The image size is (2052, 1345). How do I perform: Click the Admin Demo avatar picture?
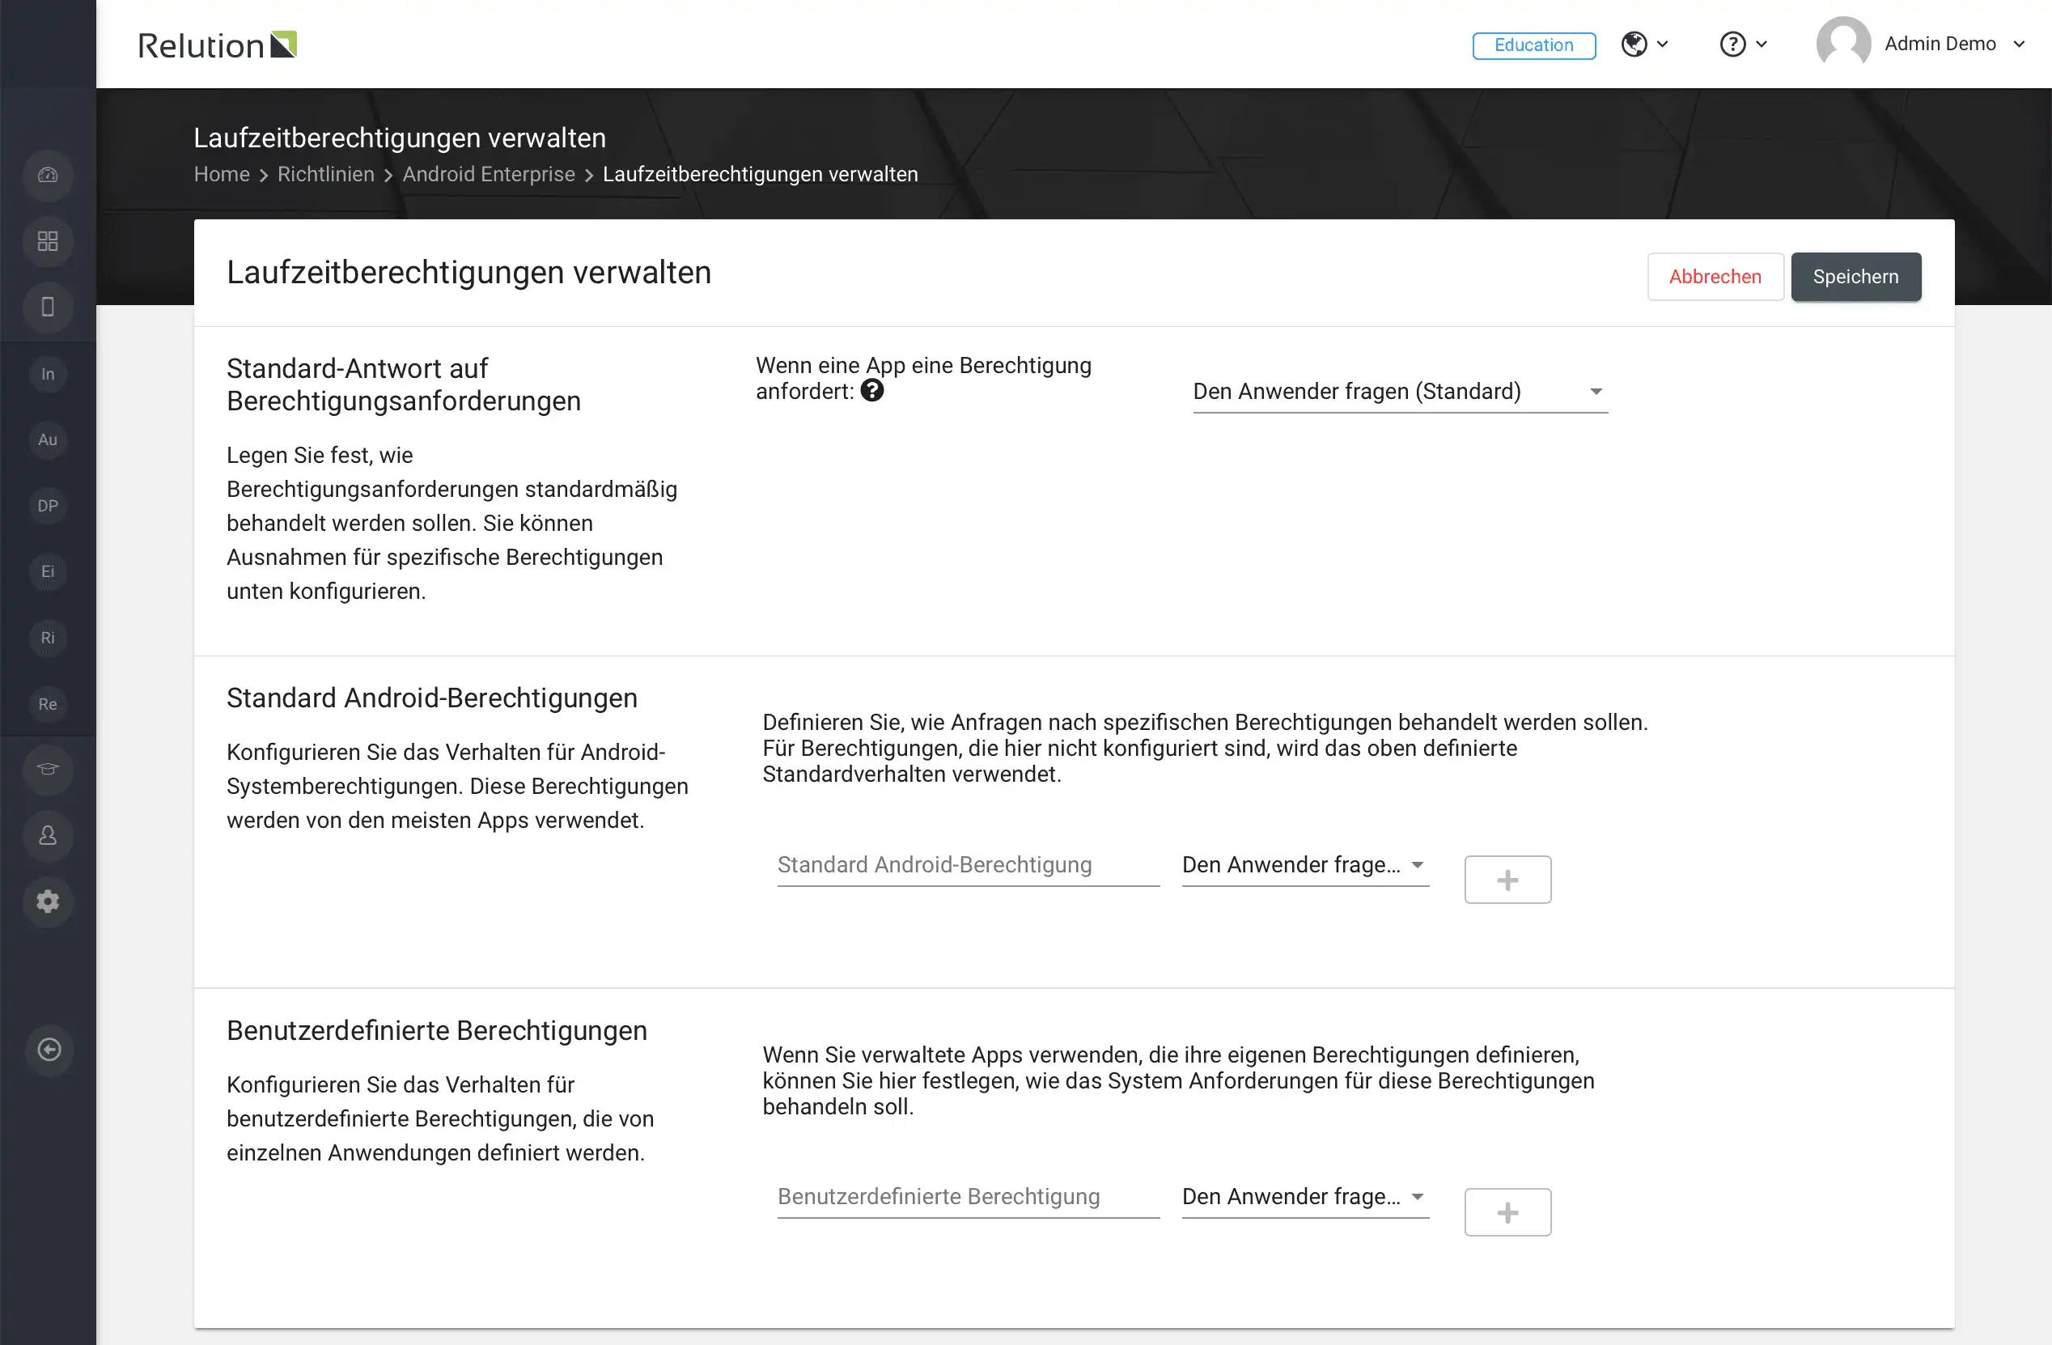(1843, 44)
